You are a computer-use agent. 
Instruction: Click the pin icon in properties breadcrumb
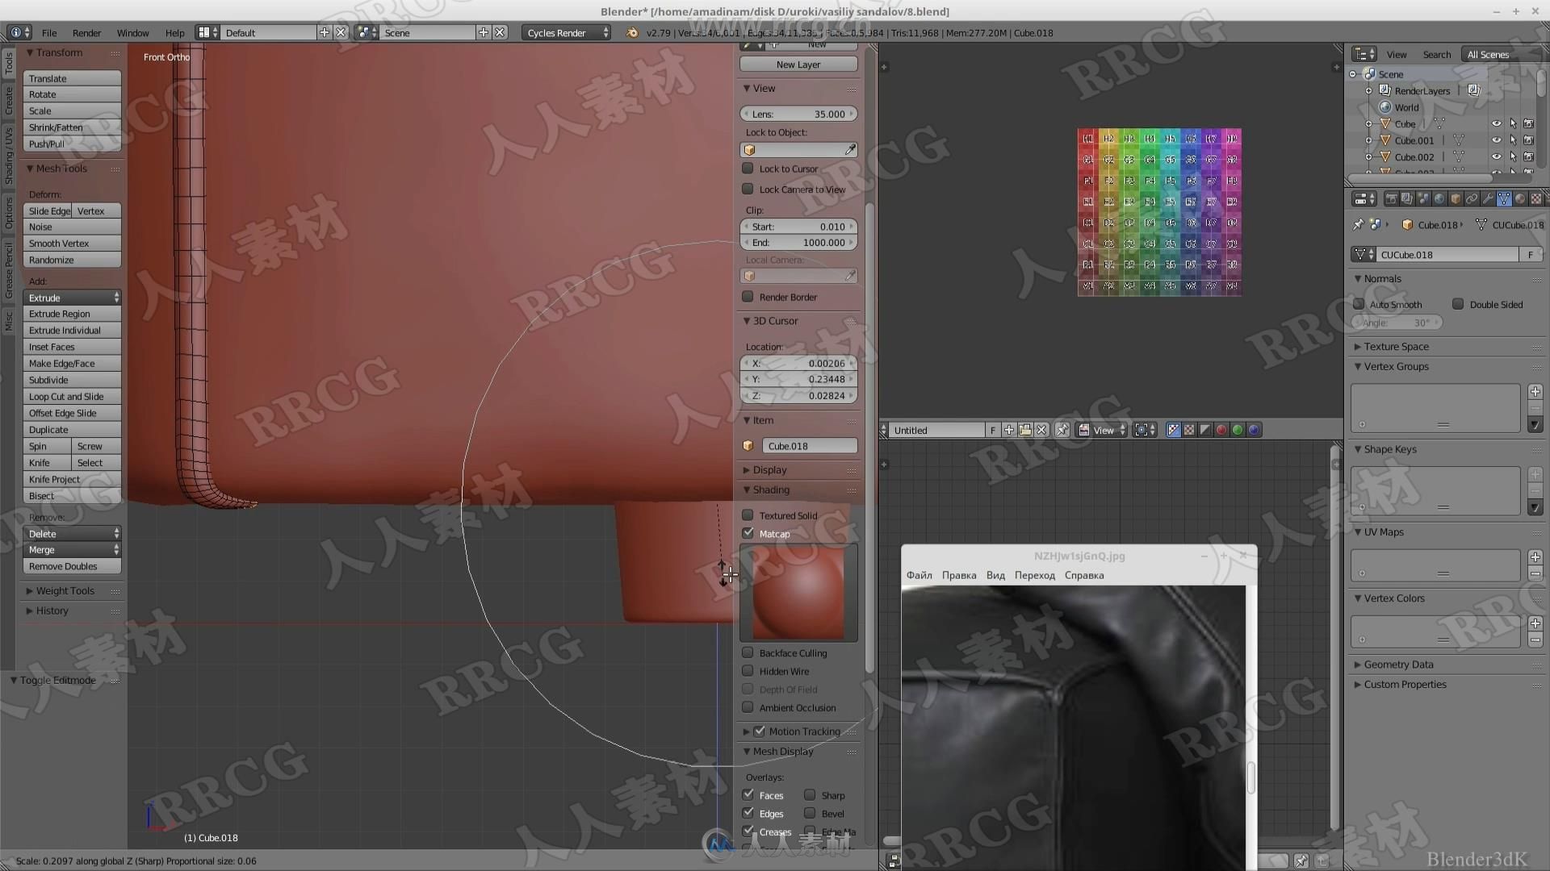click(x=1359, y=225)
